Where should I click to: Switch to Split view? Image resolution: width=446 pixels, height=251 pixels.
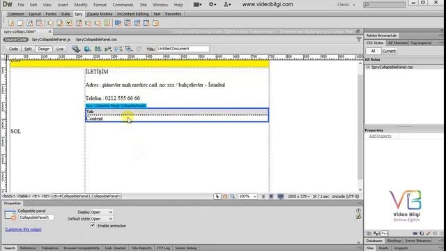28,49
